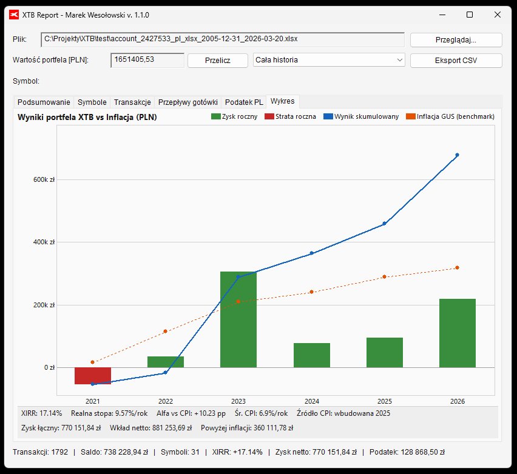Screen dimensions: 517x474
Task: Click the Wartość portfela value field
Action: point(147,60)
